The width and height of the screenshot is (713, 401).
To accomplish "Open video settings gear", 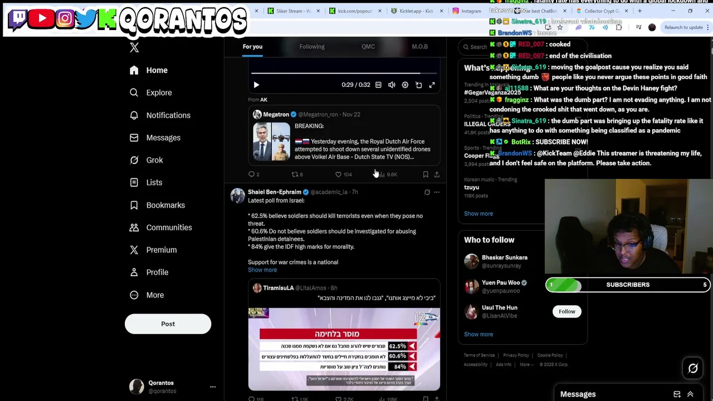I will point(405,85).
